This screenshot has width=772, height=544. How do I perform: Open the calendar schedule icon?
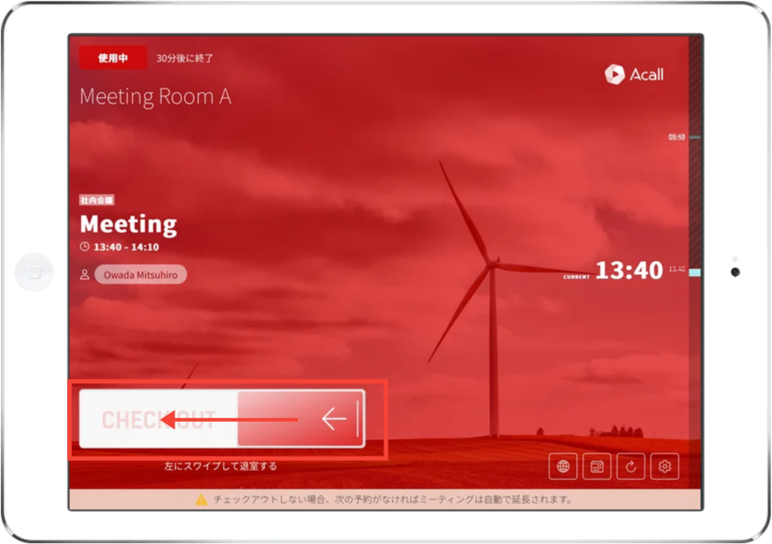click(x=597, y=467)
